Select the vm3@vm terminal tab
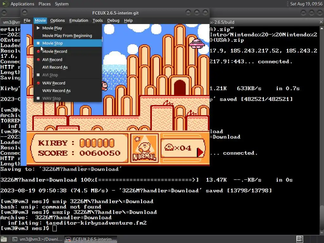 tap(11, 22)
